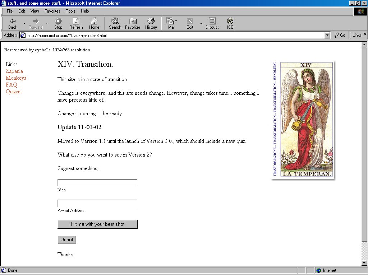This screenshot has height=275, width=368.
Task: Click the 'Or not' reset button
Action: pyautogui.click(x=67, y=240)
